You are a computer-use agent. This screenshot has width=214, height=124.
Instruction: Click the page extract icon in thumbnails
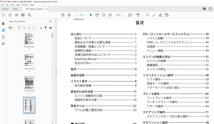(x=24, y=28)
